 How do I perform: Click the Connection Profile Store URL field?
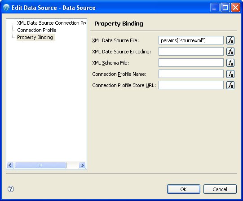click(191, 85)
